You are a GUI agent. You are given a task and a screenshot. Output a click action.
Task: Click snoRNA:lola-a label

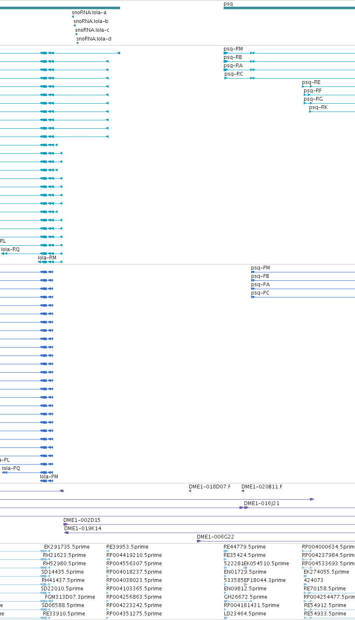tap(89, 13)
